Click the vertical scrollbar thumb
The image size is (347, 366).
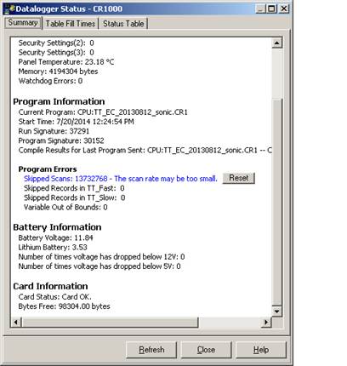click(x=276, y=202)
